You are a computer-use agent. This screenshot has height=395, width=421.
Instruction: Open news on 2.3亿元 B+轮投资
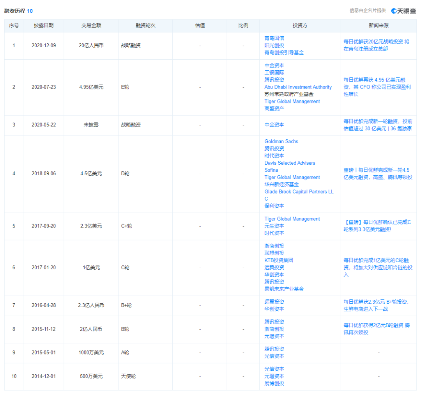point(376,306)
